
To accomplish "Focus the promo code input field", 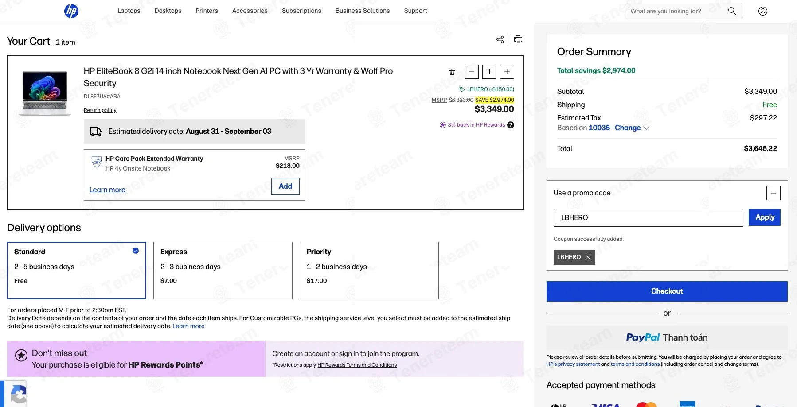I will [x=649, y=218].
